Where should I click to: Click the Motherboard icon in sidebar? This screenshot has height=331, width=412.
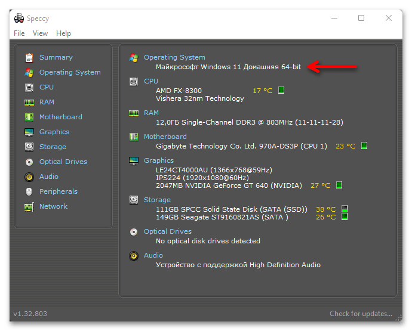(29, 117)
